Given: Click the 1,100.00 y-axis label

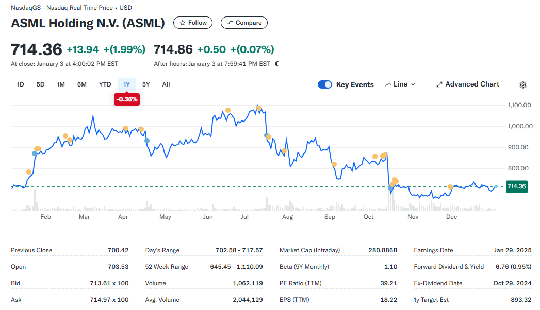Looking at the screenshot, I should [x=519, y=105].
